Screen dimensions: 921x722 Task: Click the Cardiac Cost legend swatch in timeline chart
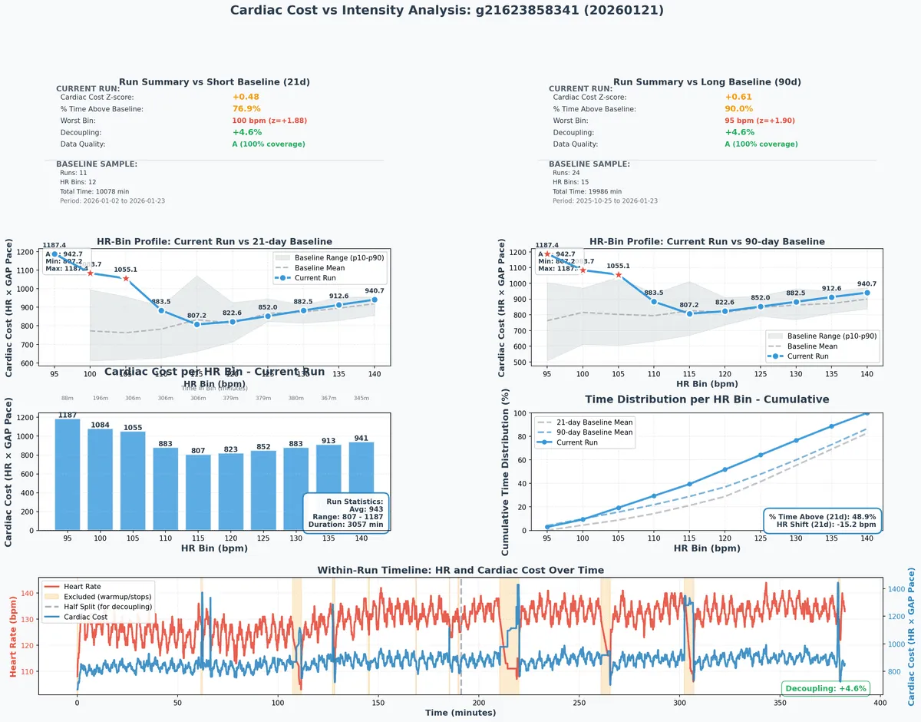(x=51, y=614)
